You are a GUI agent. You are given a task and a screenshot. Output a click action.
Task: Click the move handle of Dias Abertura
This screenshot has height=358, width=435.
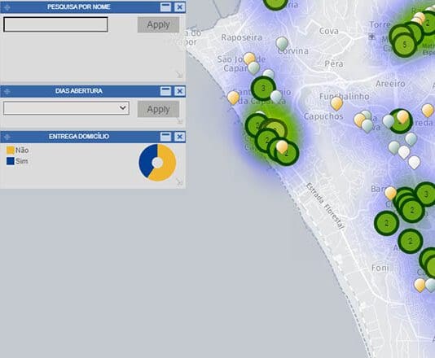tap(7, 91)
